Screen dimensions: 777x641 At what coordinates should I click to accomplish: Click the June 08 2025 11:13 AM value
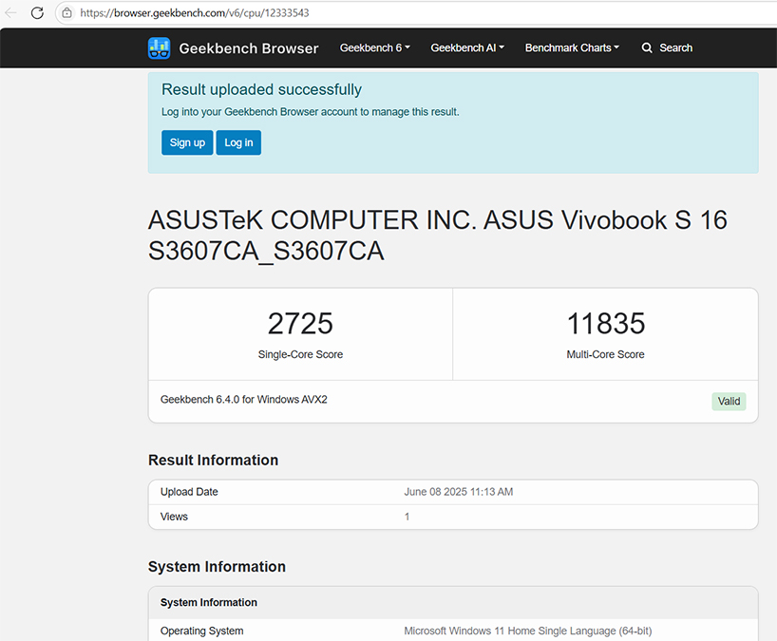[x=459, y=492]
